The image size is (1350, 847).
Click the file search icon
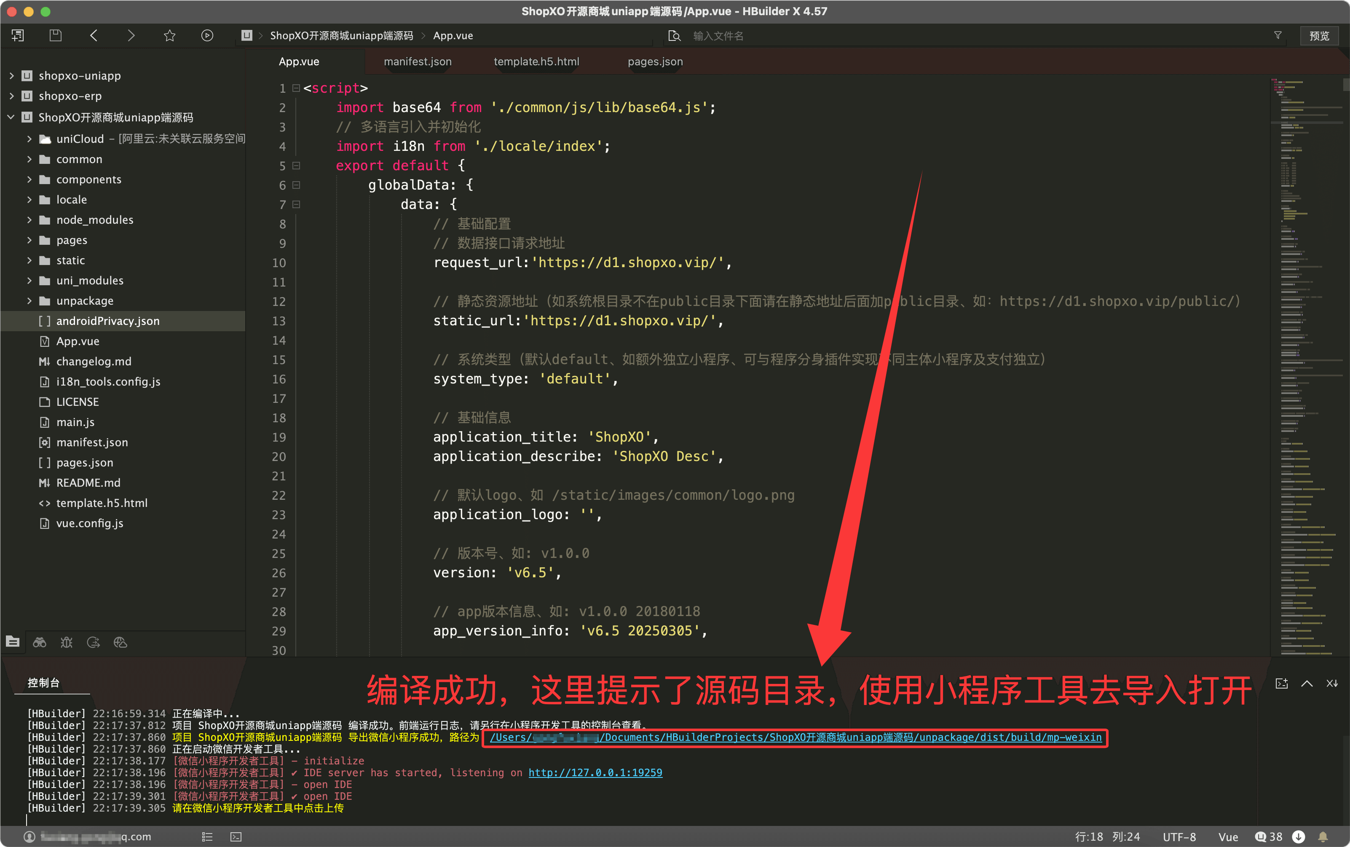[675, 36]
